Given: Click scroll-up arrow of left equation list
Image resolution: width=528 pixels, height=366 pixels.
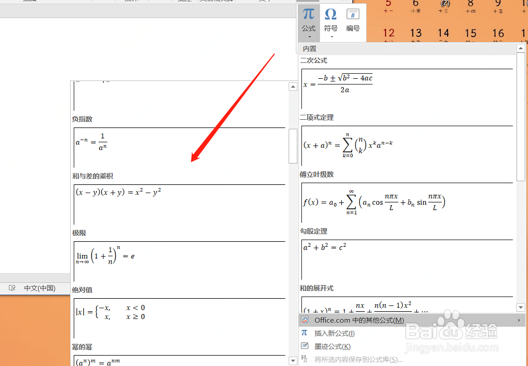Looking at the screenshot, I should coord(293,87).
